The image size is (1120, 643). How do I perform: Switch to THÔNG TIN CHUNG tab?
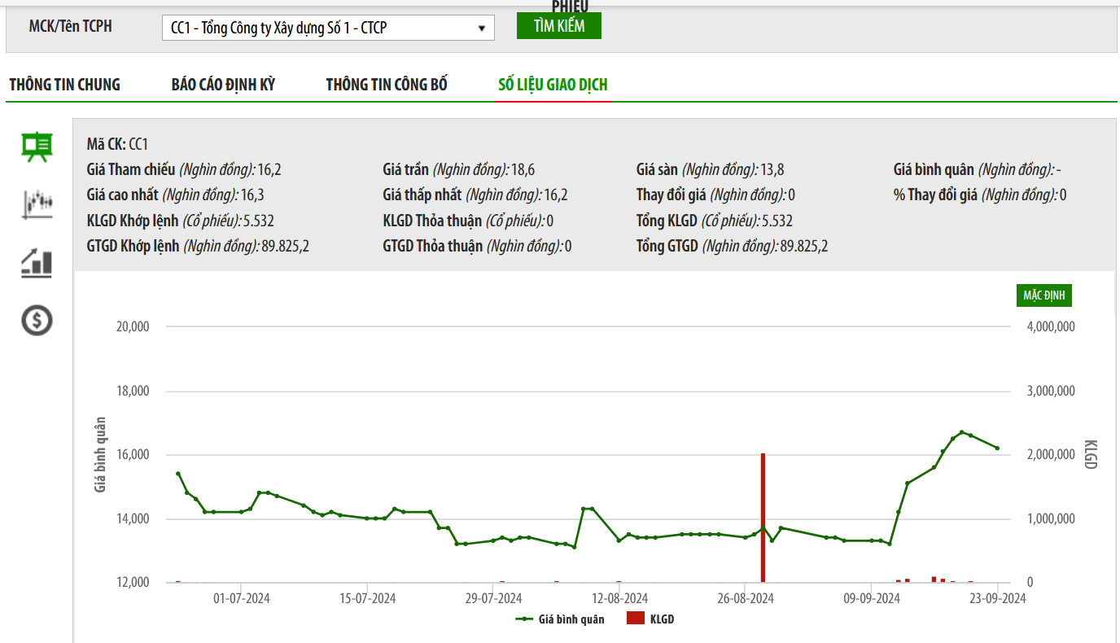65,85
